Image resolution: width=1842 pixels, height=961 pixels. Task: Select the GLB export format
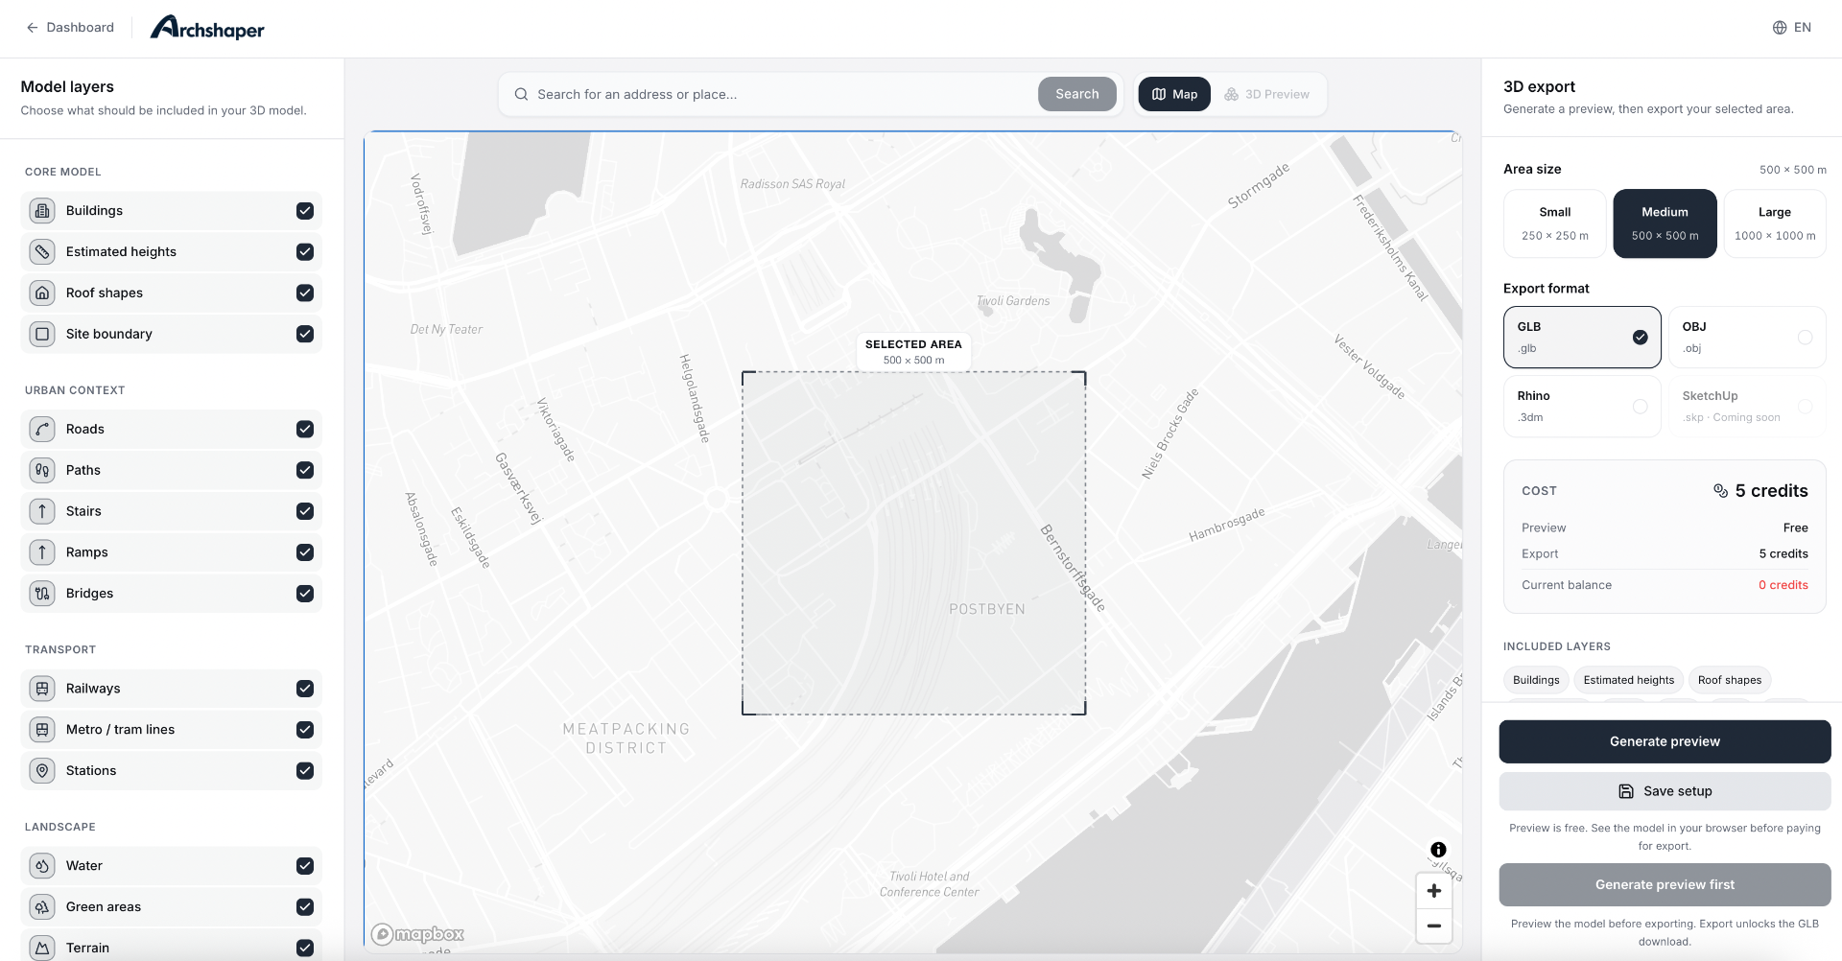1582,338
